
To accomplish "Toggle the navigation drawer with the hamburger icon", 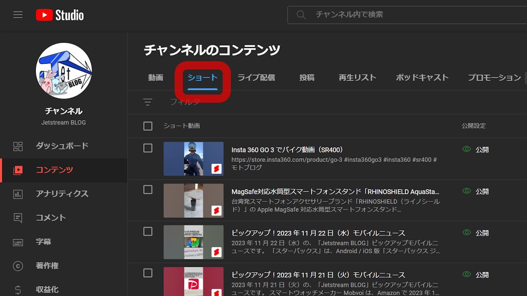I will coord(18,15).
